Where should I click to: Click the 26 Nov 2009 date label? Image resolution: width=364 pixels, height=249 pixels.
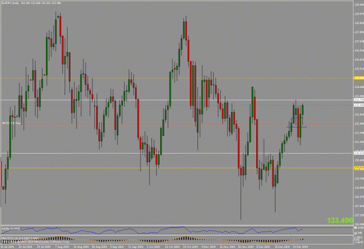(x=246, y=247)
